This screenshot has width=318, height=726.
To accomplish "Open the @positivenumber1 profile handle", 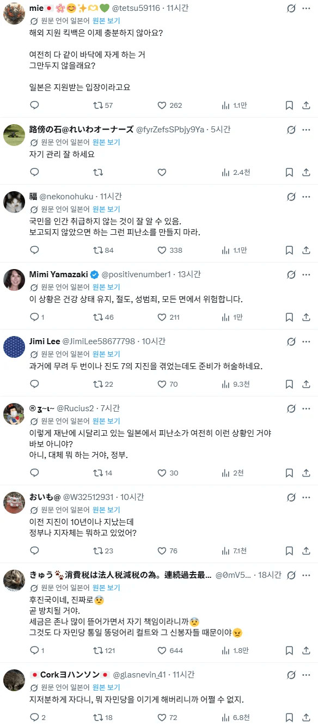I will point(136,274).
